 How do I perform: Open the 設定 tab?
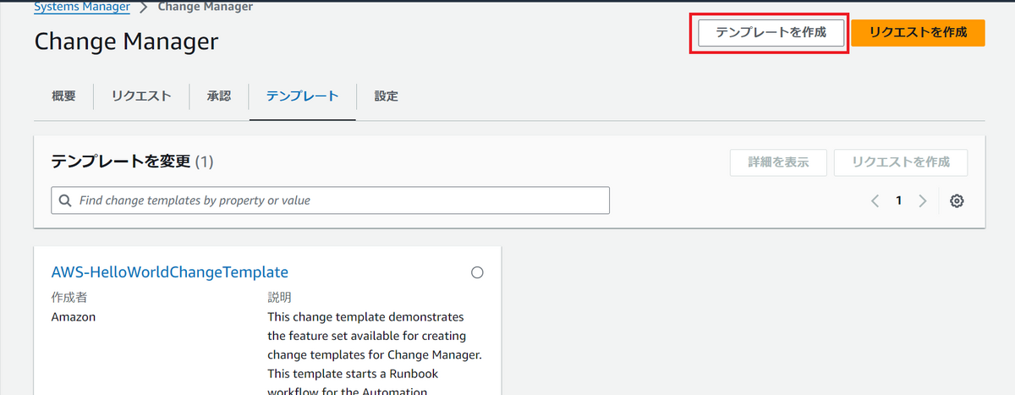pos(386,96)
